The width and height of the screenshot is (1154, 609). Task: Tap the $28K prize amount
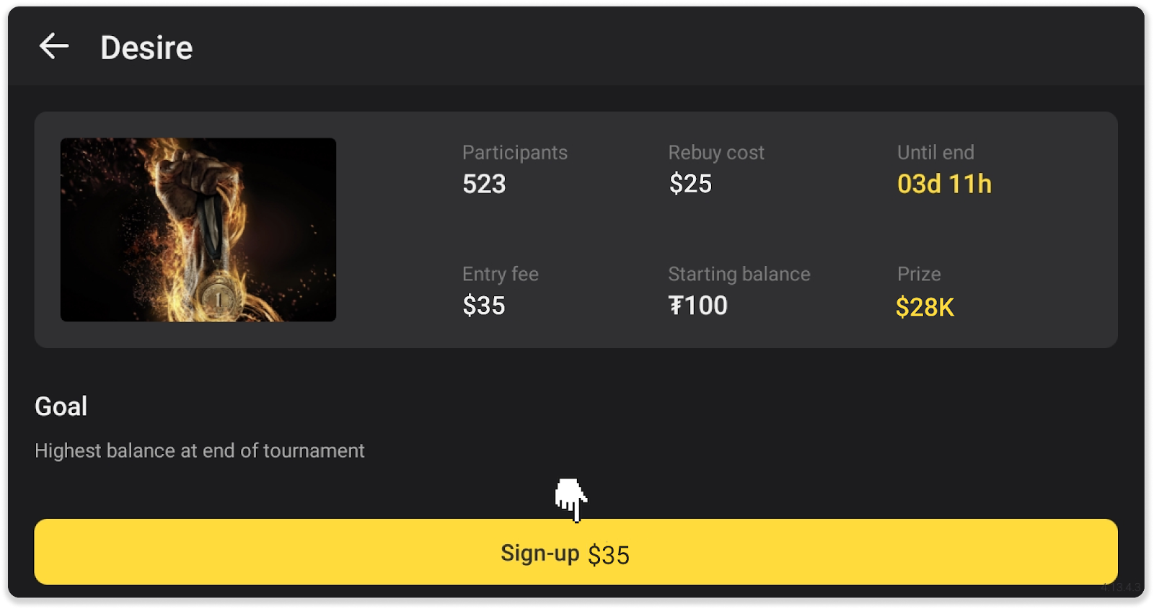click(925, 308)
